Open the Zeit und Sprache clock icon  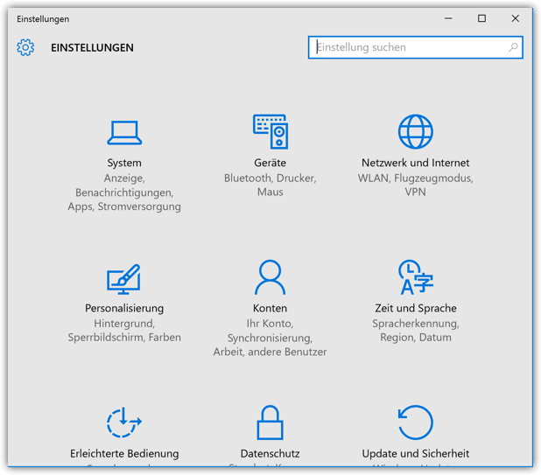point(416,277)
